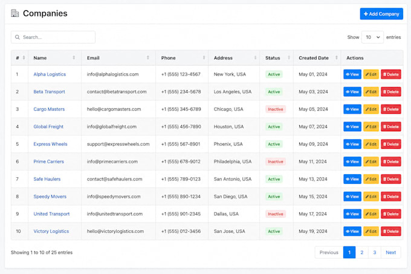Add a new company
411x274 pixels.
[381, 14]
